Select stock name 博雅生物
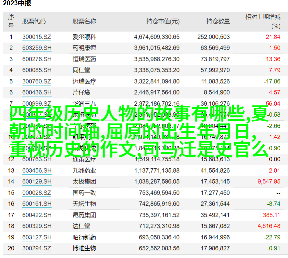 [x=84, y=248]
